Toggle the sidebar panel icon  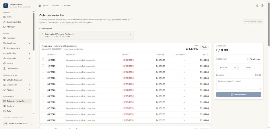(40, 6)
